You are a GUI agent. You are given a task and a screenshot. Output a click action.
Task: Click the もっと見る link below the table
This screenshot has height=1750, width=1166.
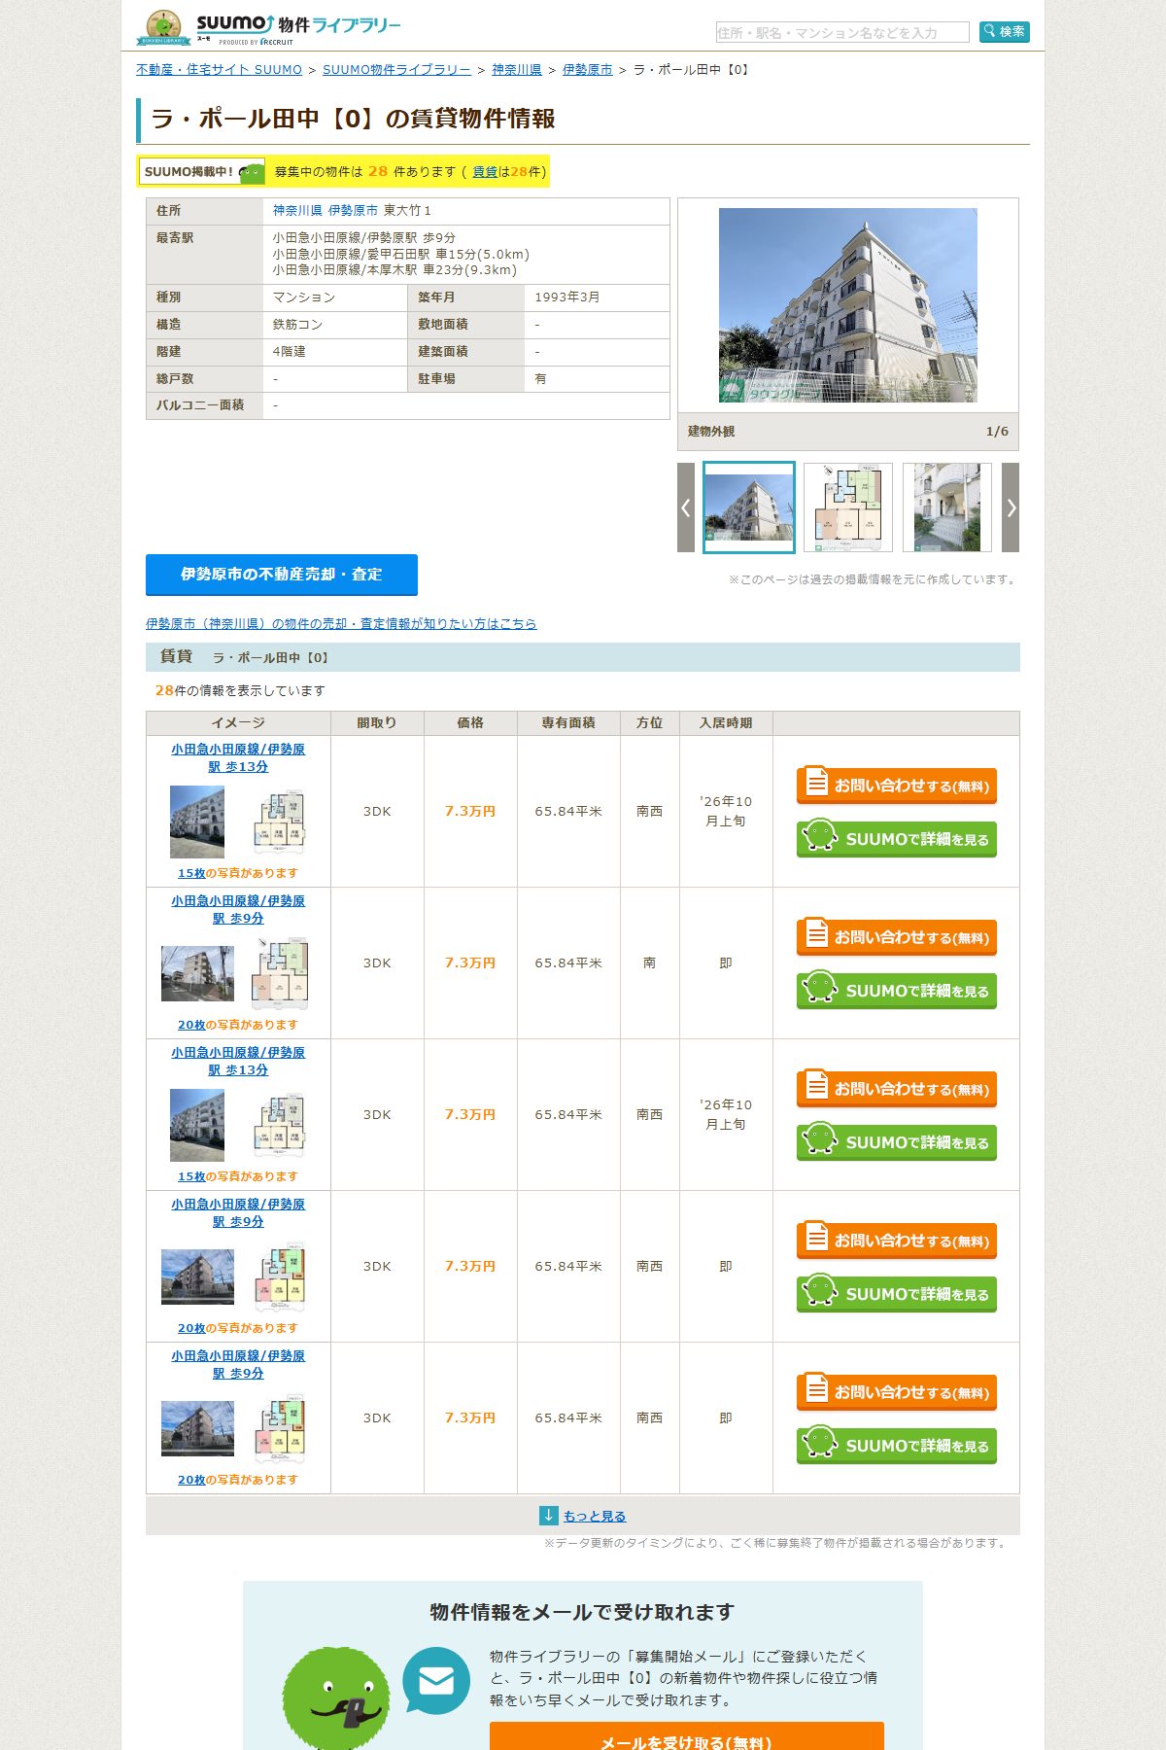click(x=595, y=1517)
